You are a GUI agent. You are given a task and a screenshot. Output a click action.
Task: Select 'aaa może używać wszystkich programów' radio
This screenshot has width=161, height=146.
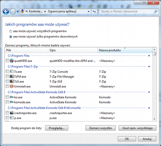click(11, 31)
